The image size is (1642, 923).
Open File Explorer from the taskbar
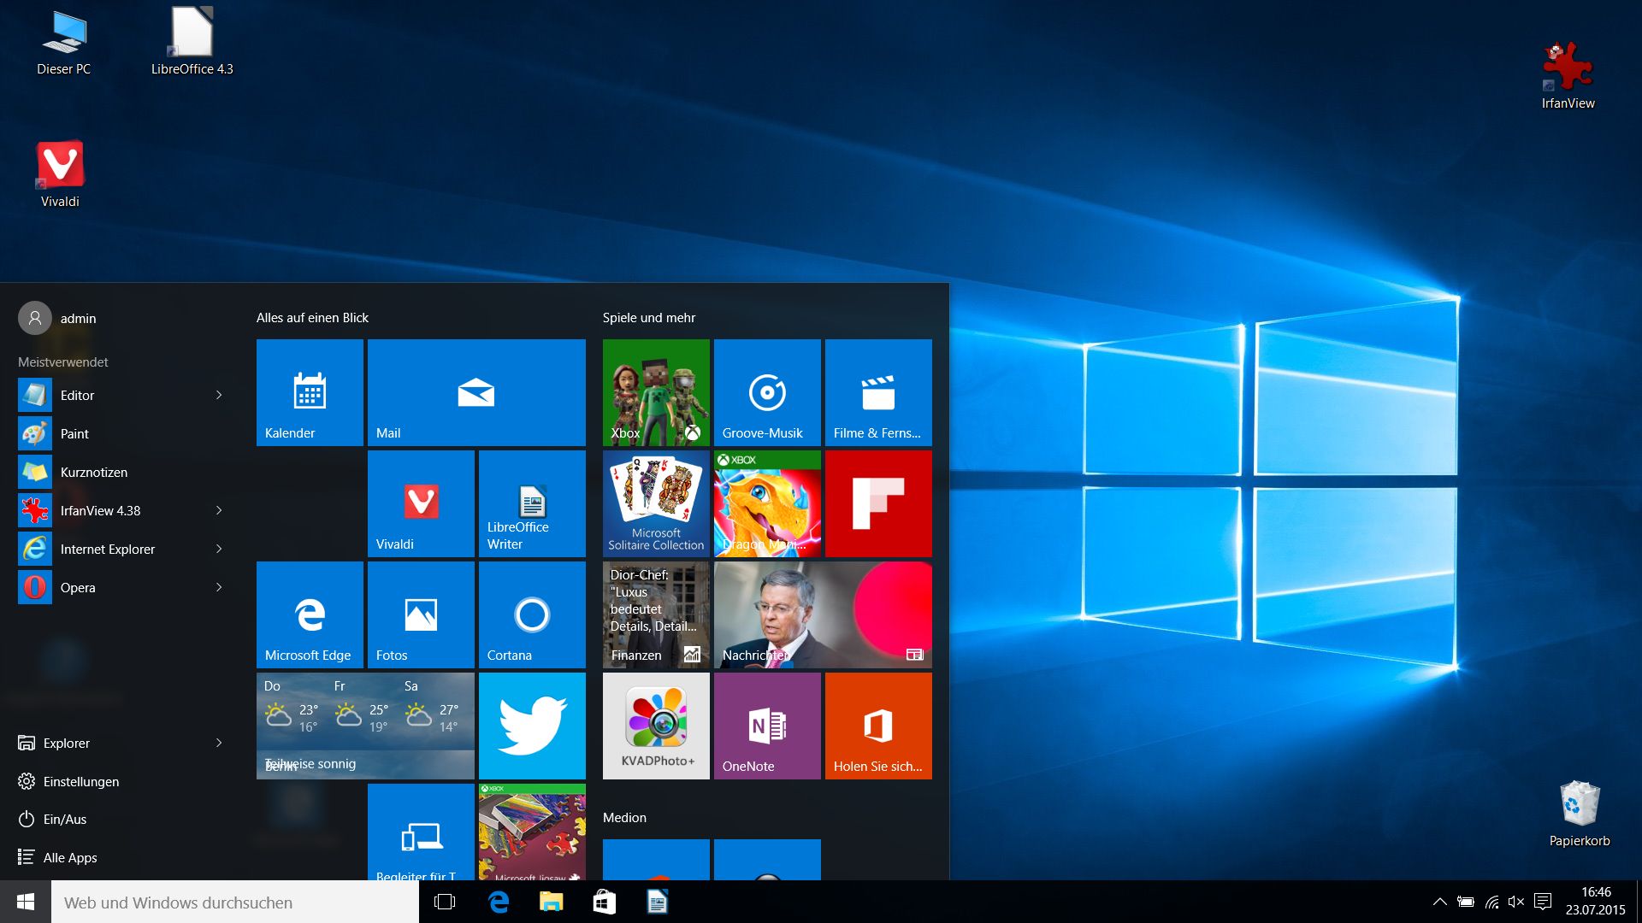pos(552,902)
